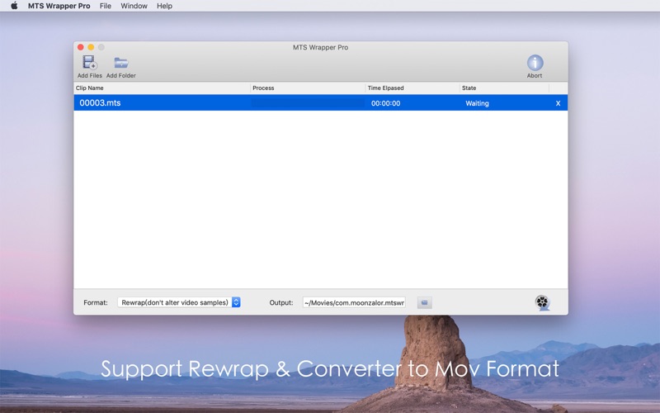Open the Apple menu

click(14, 6)
